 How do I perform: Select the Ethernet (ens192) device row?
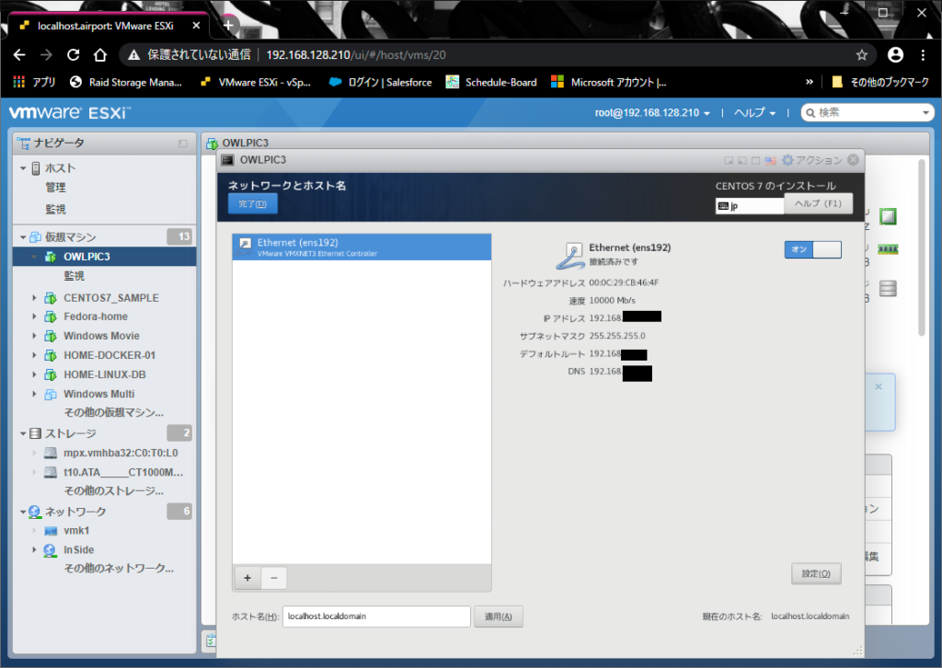362,247
